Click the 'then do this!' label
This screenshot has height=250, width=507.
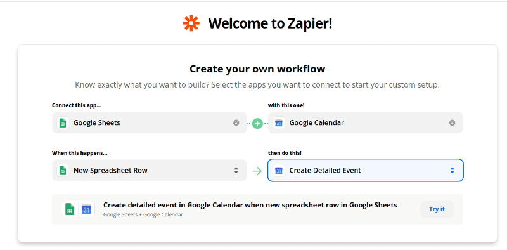point(285,153)
